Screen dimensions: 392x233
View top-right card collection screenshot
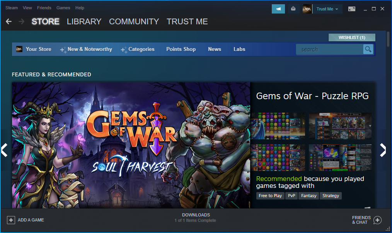pyautogui.click(x=340, y=126)
